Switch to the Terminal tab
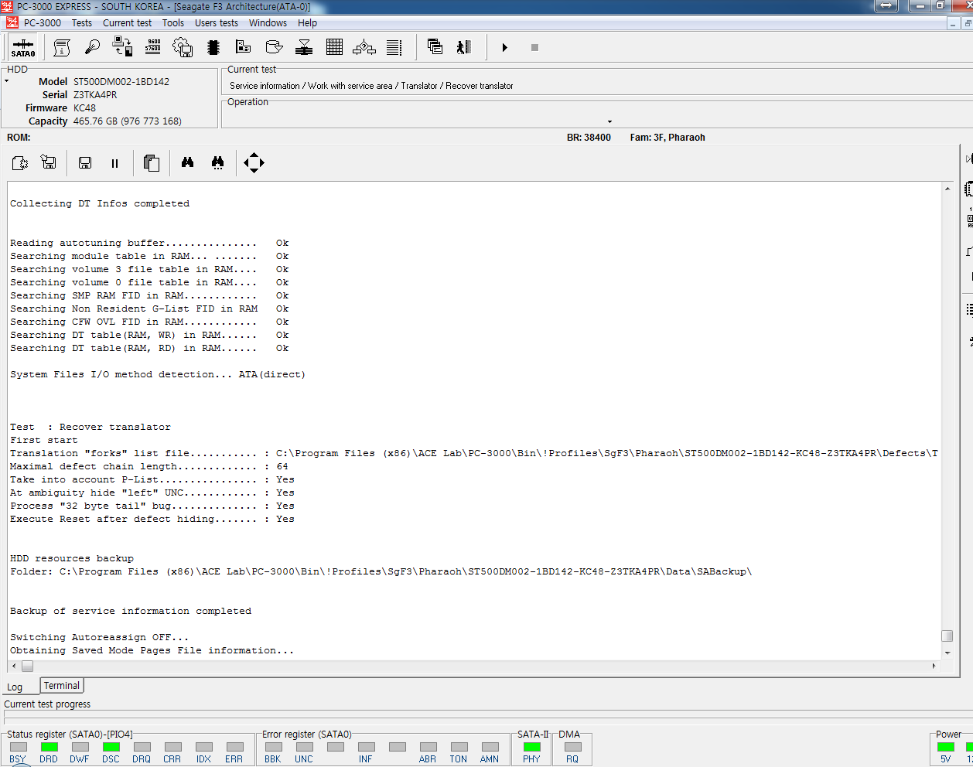 [62, 685]
